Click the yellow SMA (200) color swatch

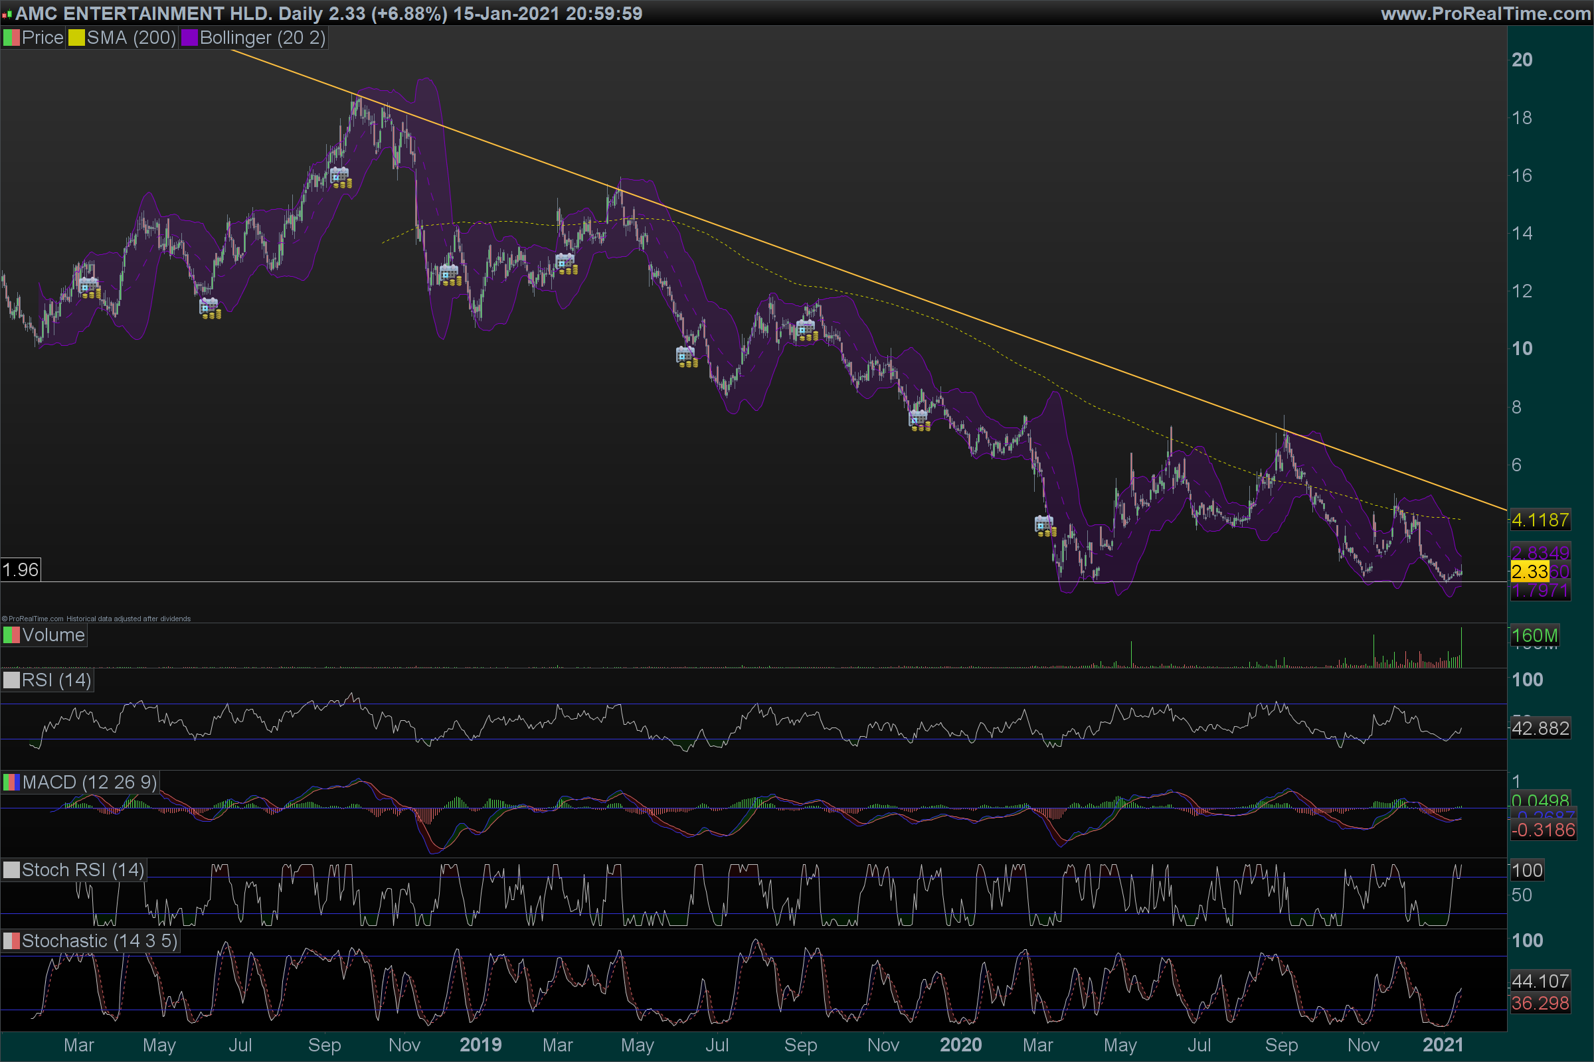(76, 38)
